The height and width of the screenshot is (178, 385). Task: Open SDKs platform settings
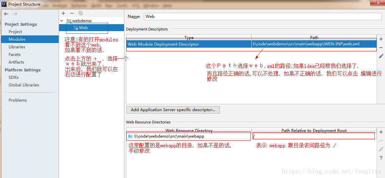tap(14, 77)
